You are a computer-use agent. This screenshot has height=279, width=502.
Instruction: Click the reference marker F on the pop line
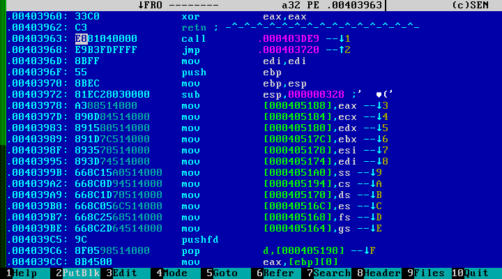(374, 250)
